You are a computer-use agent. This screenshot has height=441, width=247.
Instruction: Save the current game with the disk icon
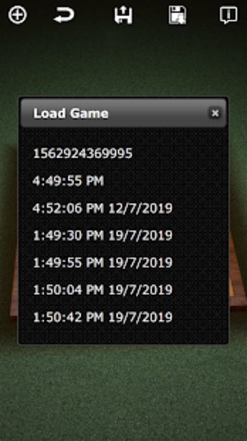click(178, 15)
